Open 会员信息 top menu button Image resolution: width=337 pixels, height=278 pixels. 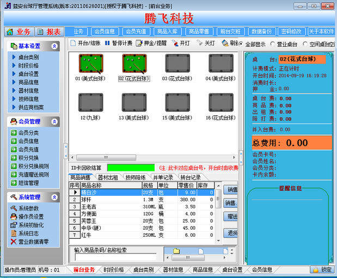[105, 32]
